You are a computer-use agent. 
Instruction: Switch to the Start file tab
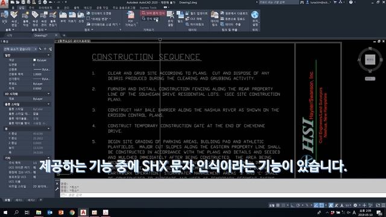[x=10, y=36]
